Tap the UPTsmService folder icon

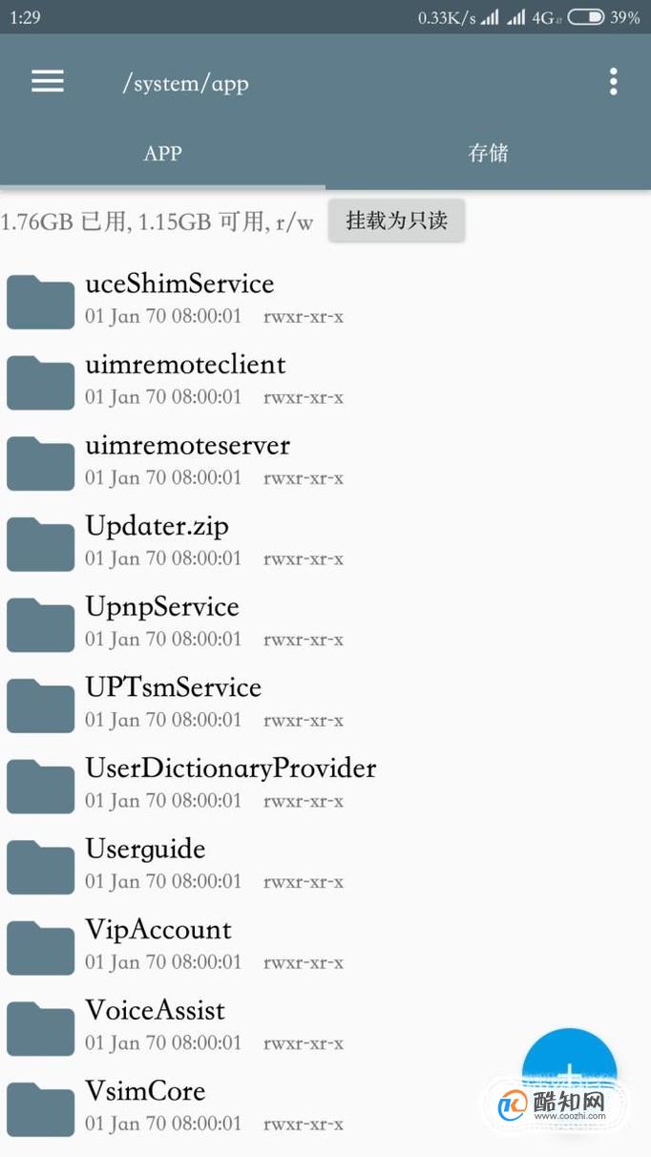40,705
